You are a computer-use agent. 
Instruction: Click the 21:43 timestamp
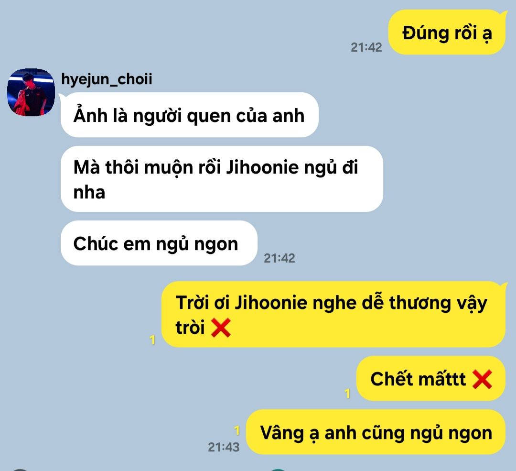coord(224,447)
